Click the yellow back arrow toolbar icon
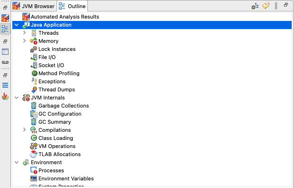This screenshot has height=188, width=294. (266, 6)
